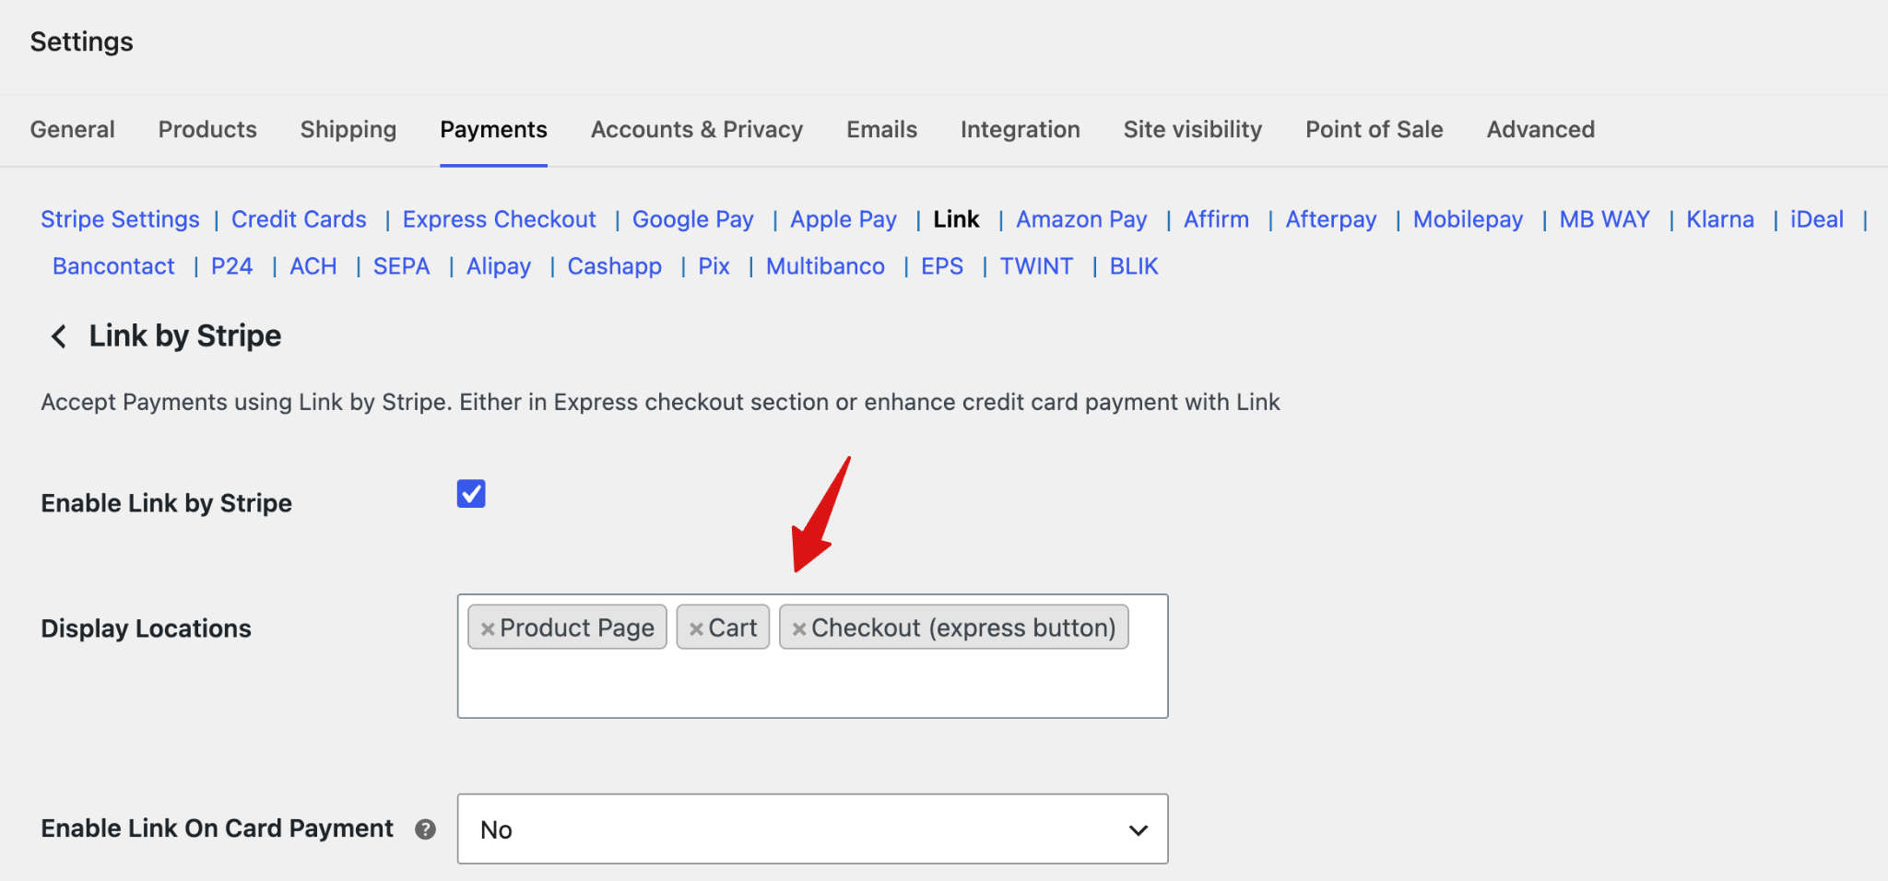Open Affirm payment settings
Screen dimensions: 1888x881
(x=1217, y=219)
